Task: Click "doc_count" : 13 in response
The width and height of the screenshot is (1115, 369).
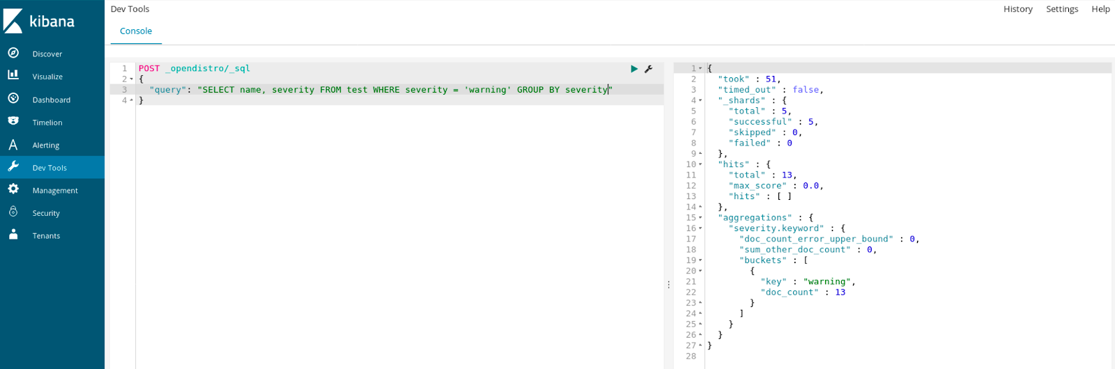Action: coord(803,292)
